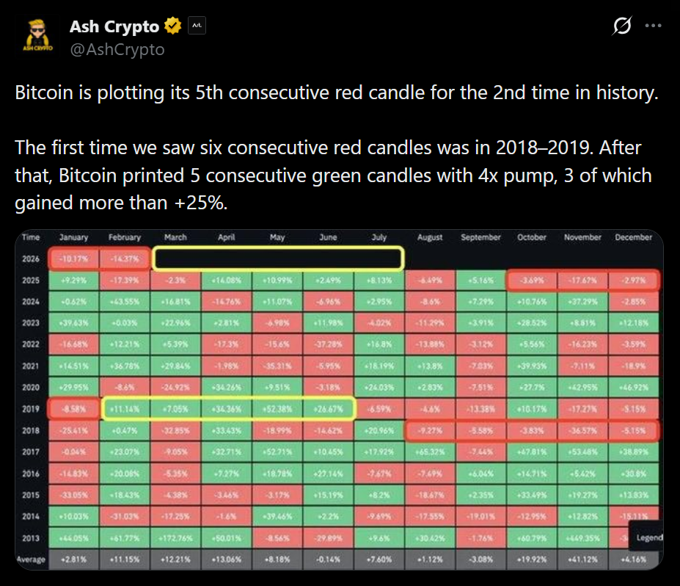Image resolution: width=680 pixels, height=586 pixels.
Task: Open the three-dot more options menu
Action: coord(653,26)
